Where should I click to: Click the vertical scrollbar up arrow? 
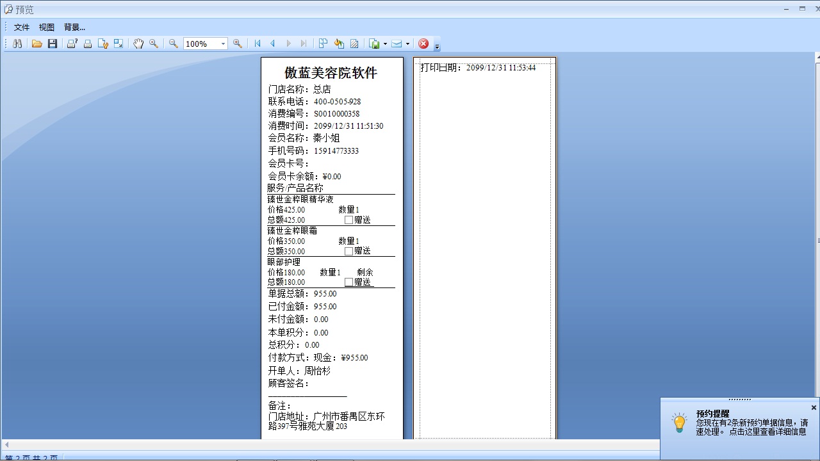817,58
